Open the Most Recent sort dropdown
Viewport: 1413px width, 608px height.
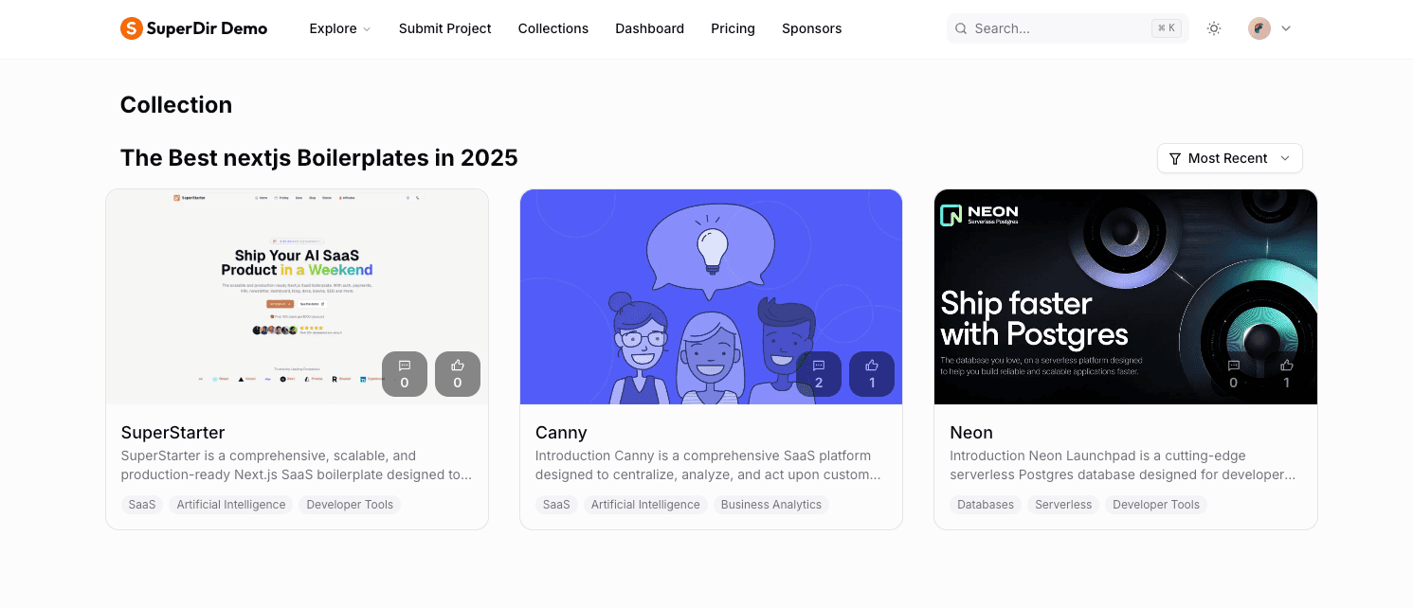click(1229, 158)
